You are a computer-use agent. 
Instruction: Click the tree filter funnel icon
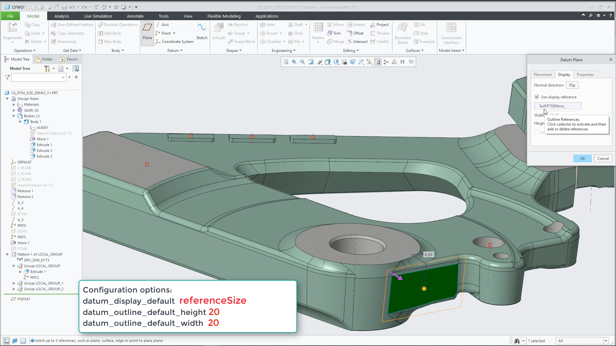(7, 77)
